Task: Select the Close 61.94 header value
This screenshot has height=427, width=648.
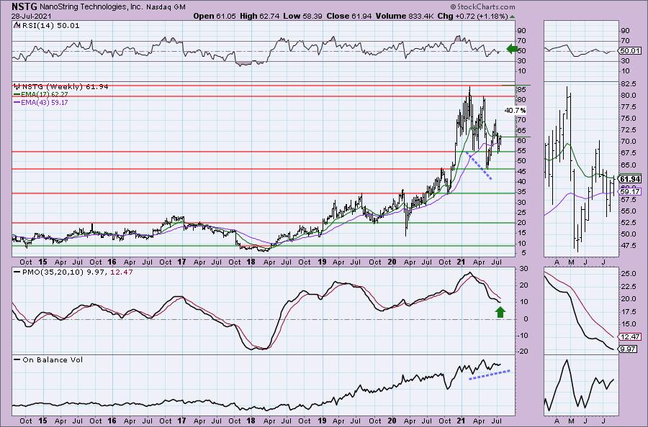Action: pos(348,16)
